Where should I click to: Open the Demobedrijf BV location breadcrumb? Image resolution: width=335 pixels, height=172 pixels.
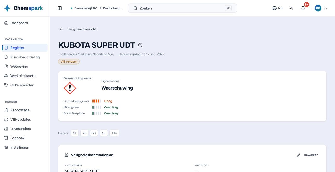96,8
